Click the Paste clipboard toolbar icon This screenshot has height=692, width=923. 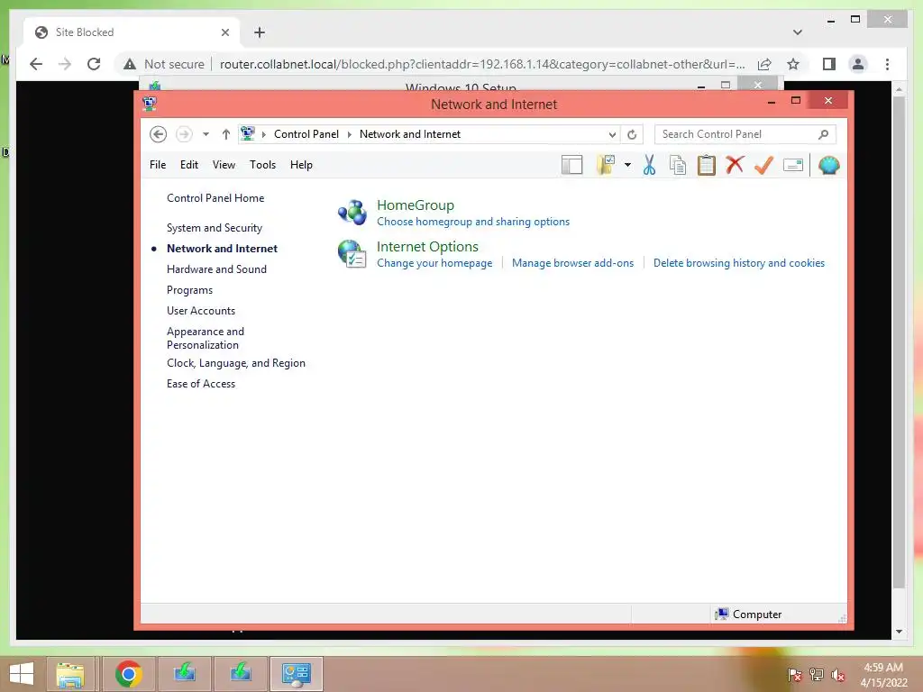coord(707,166)
